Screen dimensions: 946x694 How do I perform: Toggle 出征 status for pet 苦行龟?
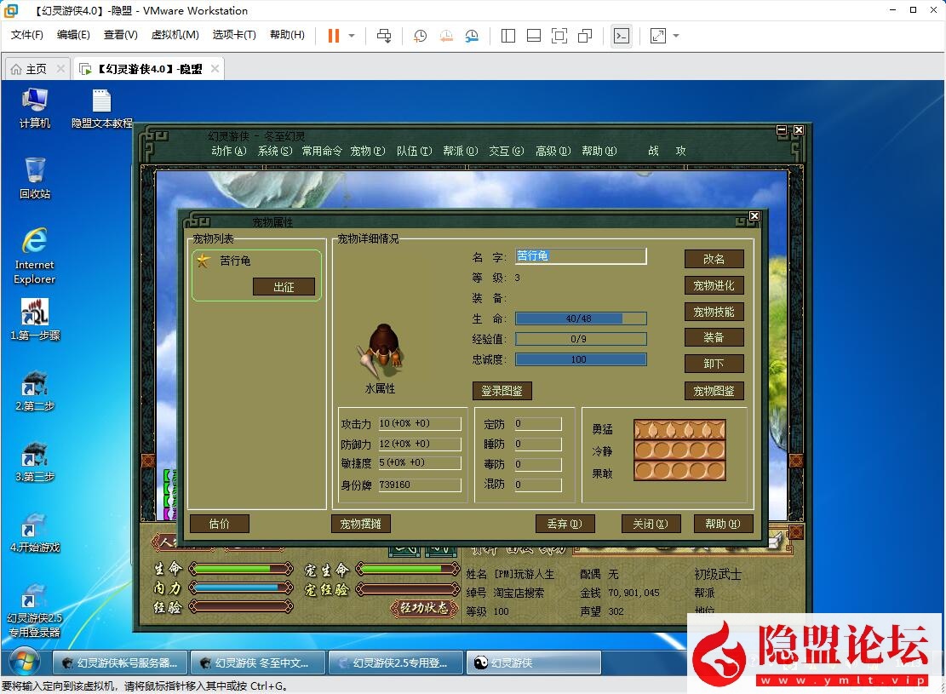click(x=284, y=287)
